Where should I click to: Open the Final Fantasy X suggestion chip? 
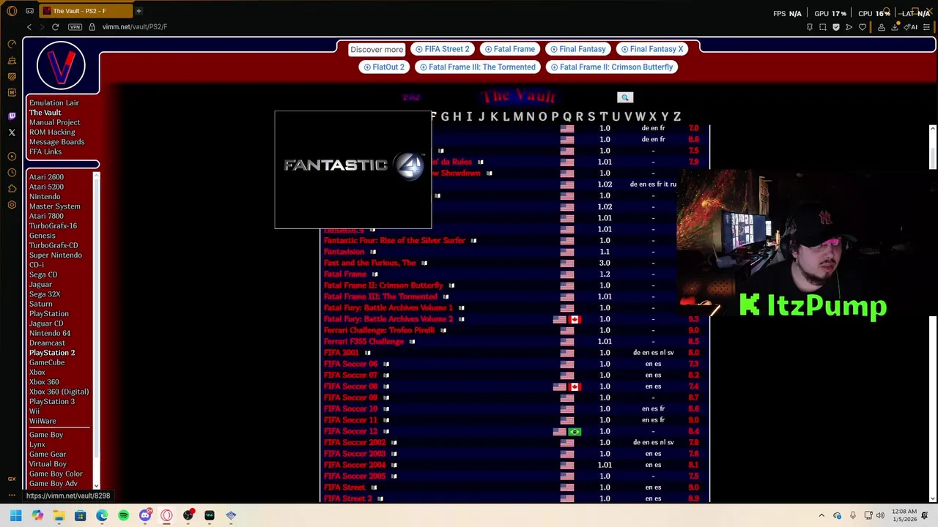tap(651, 49)
